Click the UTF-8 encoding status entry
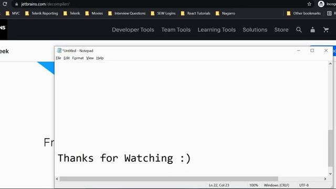336x189 pixels. 304,185
